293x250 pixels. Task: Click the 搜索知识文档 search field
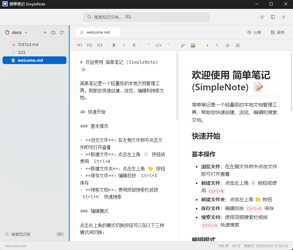tap(146, 17)
